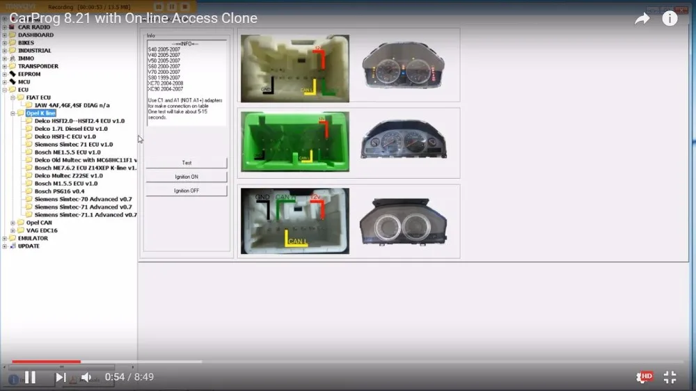Click the top instrument cluster photo
The width and height of the screenshot is (696, 391).
coord(403,65)
